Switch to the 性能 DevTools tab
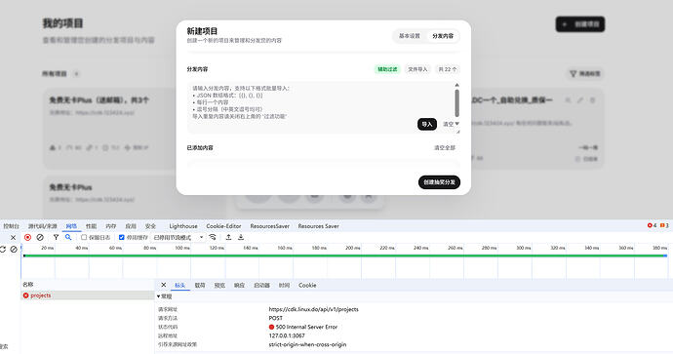673x354 pixels. 91,226
